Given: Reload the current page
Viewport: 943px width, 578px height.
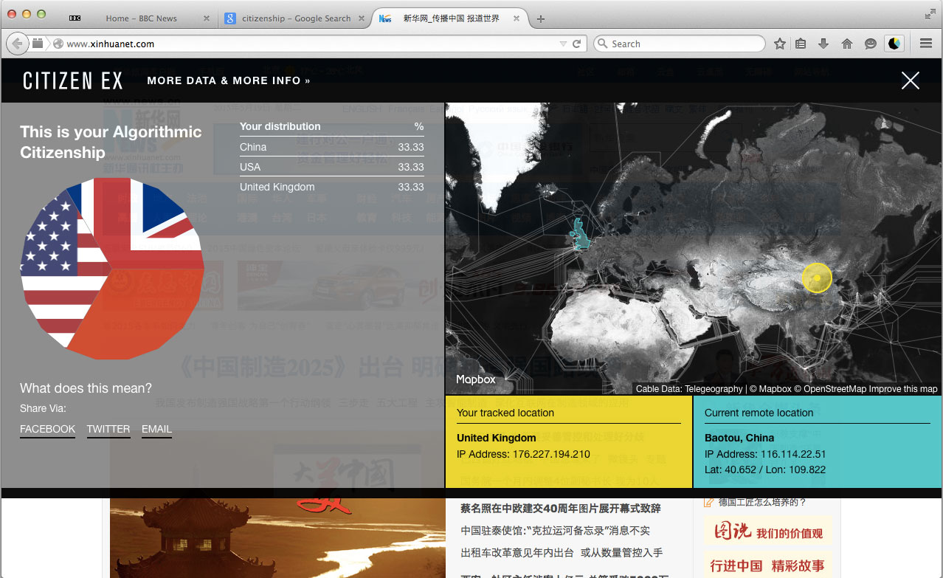Looking at the screenshot, I should pos(576,44).
